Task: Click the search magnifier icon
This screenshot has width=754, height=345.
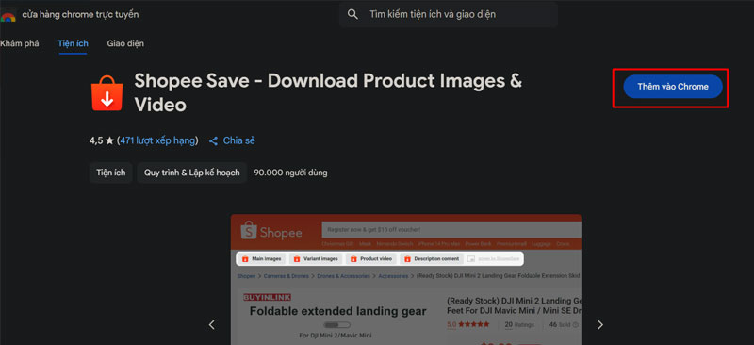Action: click(352, 14)
